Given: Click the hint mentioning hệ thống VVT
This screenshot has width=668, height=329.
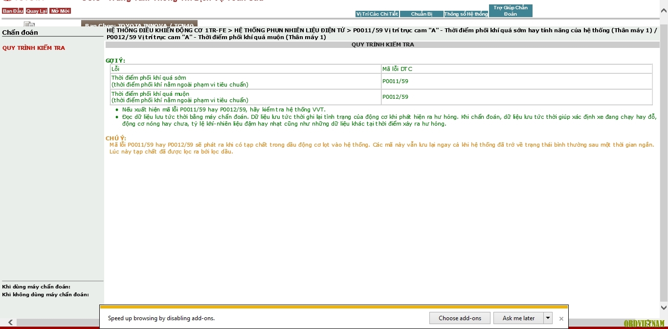Looking at the screenshot, I should tap(224, 110).
